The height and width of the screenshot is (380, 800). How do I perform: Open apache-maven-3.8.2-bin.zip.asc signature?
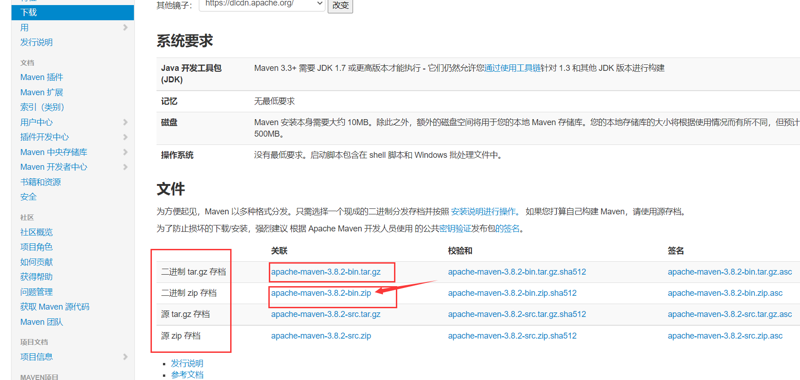(725, 293)
